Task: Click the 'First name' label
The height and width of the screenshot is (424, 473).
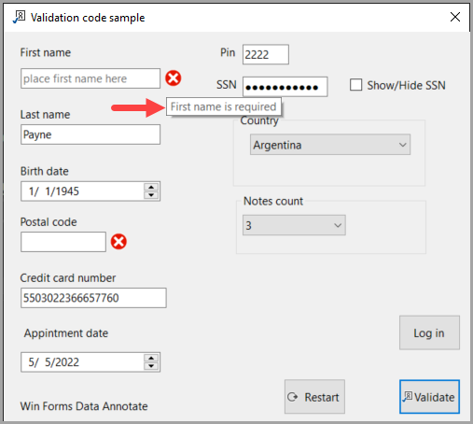Action: point(46,52)
